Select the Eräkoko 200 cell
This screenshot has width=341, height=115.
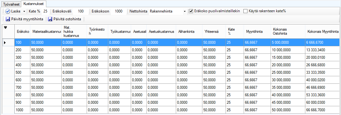(23, 50)
